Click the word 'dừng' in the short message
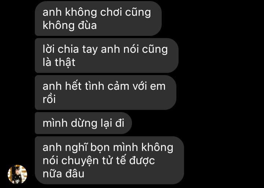 tap(84, 124)
